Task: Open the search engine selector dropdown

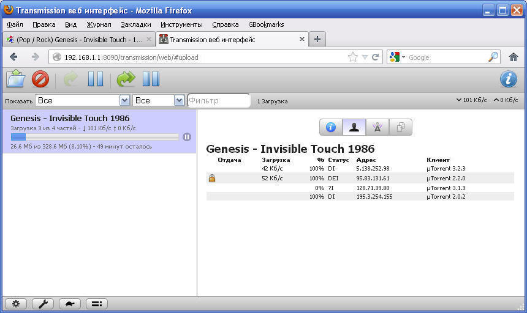Action: pyautogui.click(x=397, y=57)
